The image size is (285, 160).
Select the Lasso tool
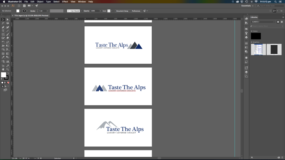[x=8, y=23]
